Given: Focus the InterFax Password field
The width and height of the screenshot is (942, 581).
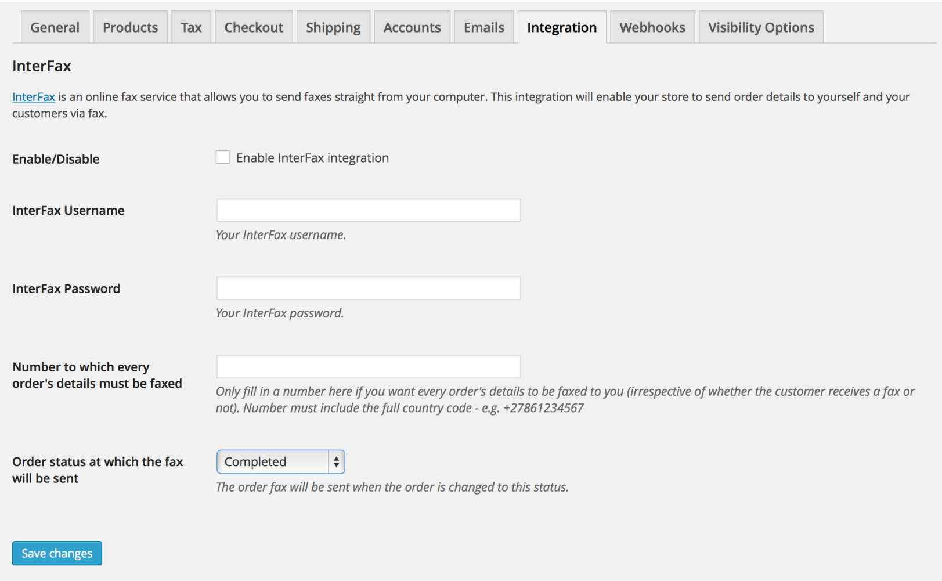Looking at the screenshot, I should click(x=368, y=288).
